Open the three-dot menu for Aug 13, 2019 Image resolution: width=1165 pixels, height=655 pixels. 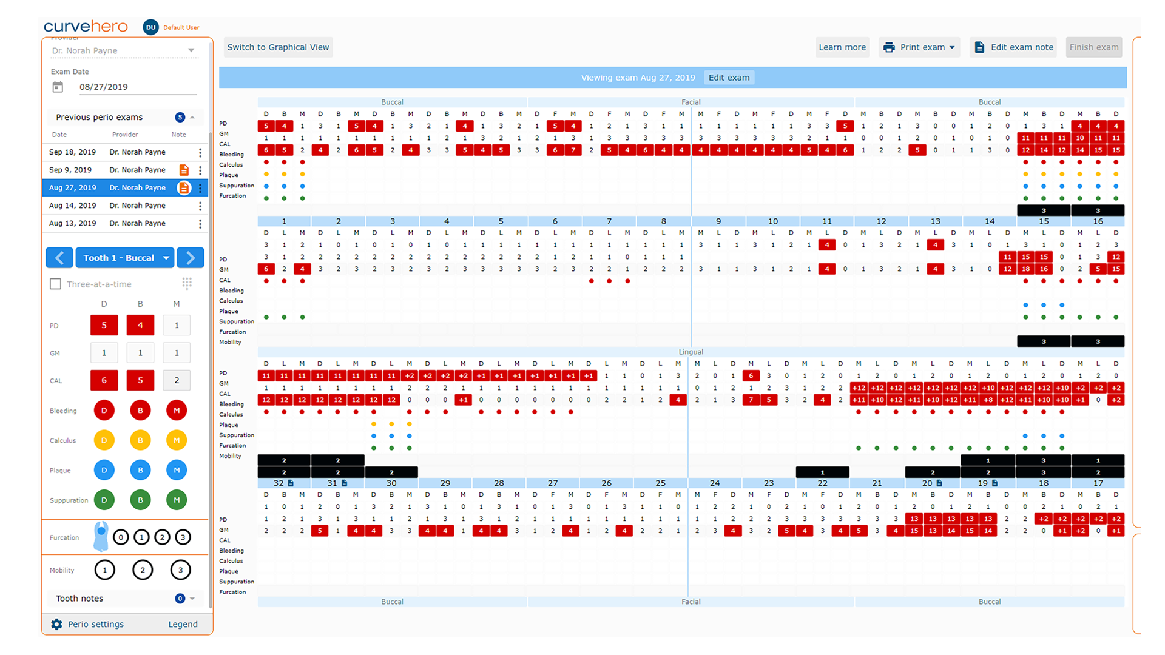pos(200,224)
